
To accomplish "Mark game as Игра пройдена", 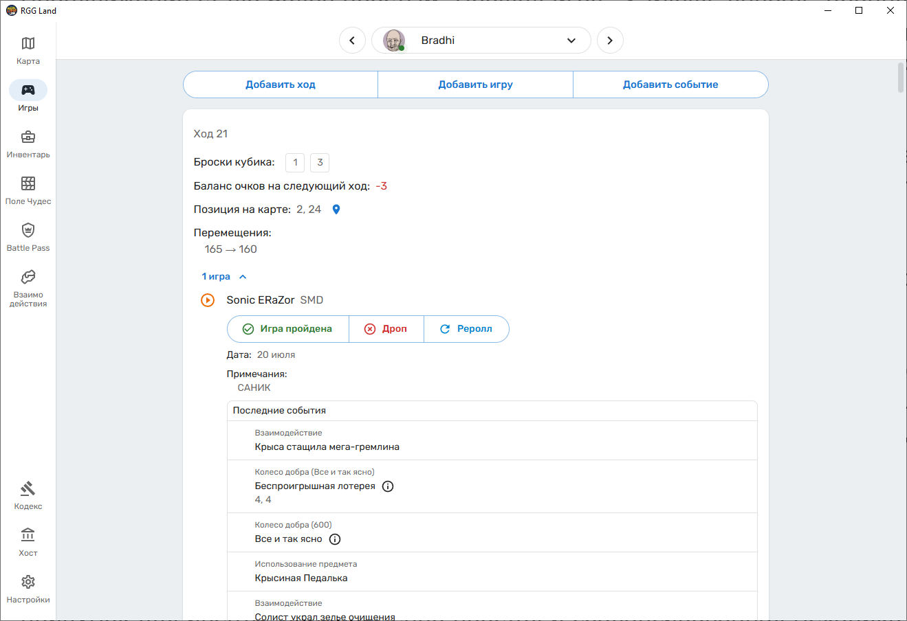I will click(x=288, y=329).
